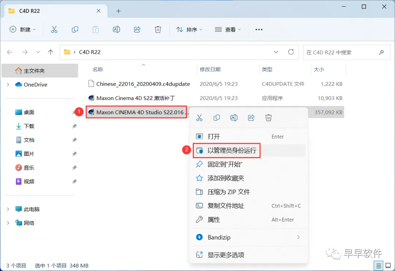Go back with the left arrow button

point(10,52)
